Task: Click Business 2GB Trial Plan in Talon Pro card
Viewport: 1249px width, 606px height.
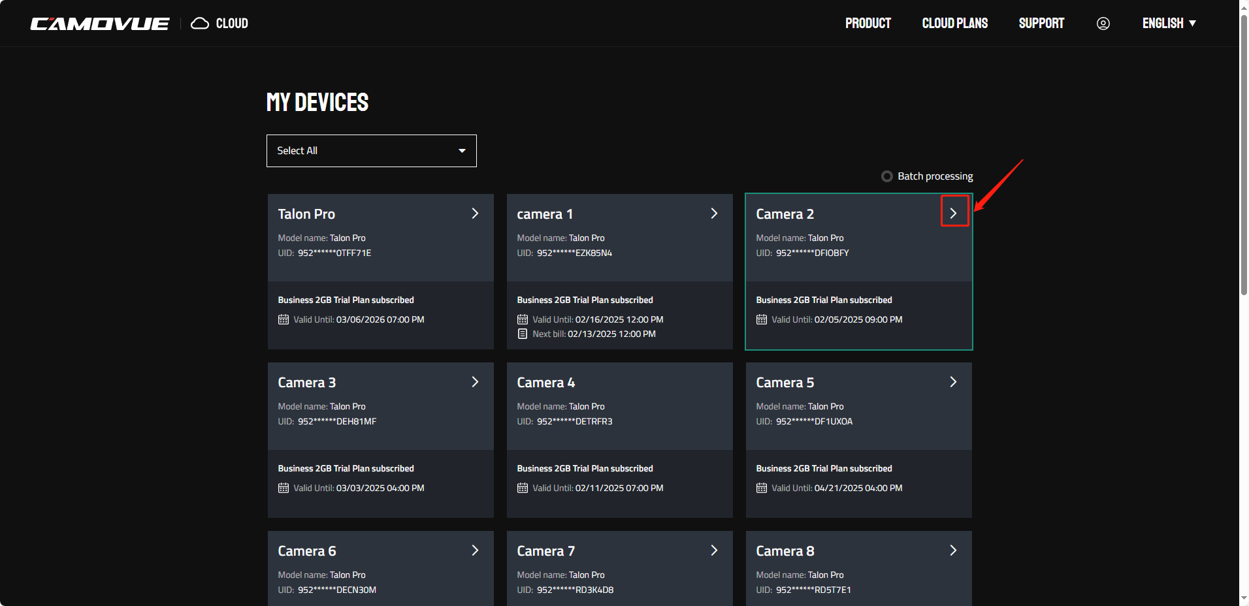Action: 346,300
